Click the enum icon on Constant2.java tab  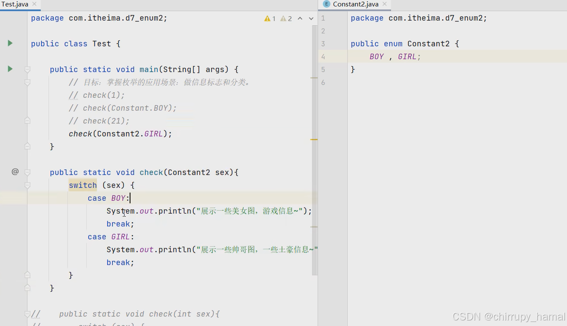click(327, 4)
